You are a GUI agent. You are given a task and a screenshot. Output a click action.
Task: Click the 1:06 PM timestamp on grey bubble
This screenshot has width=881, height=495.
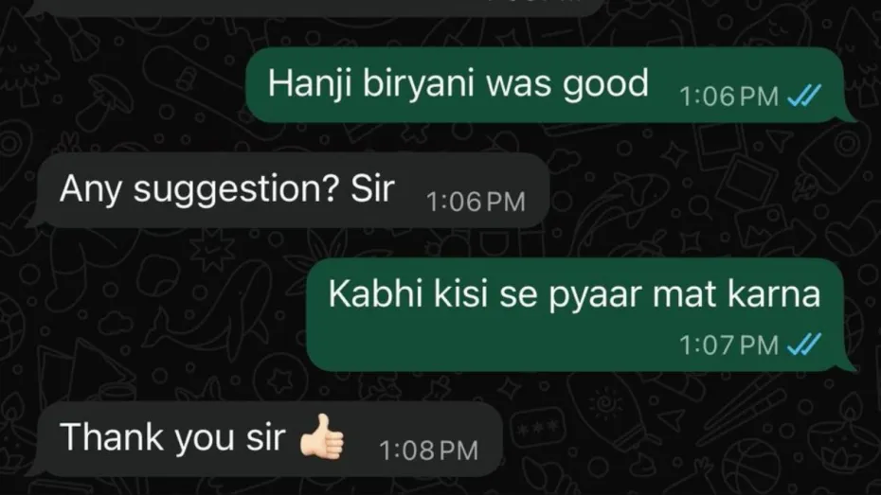coord(476,202)
